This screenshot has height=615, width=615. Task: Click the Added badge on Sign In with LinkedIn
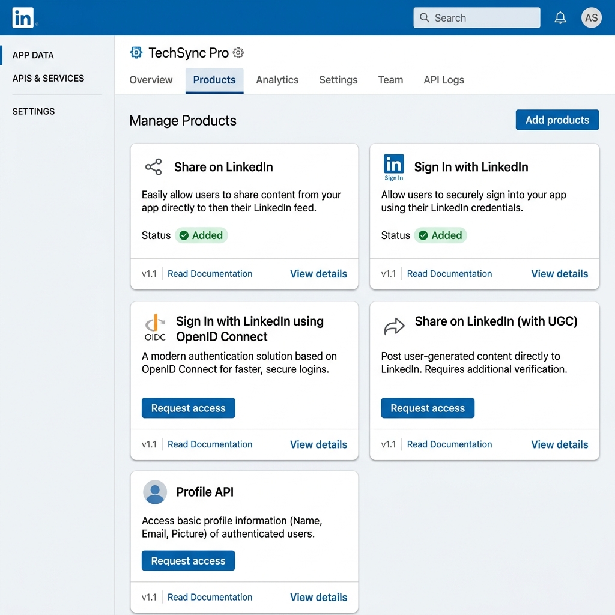pyautogui.click(x=441, y=235)
